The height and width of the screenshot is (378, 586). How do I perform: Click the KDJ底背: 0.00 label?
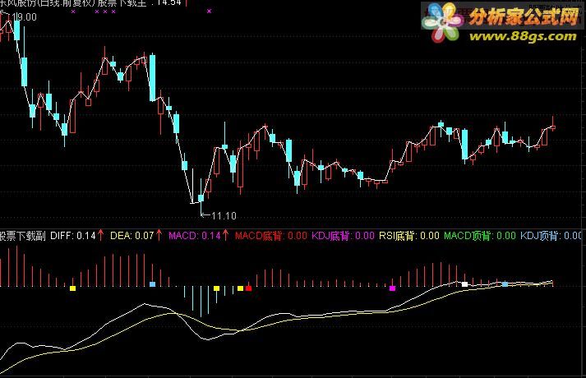click(x=343, y=236)
